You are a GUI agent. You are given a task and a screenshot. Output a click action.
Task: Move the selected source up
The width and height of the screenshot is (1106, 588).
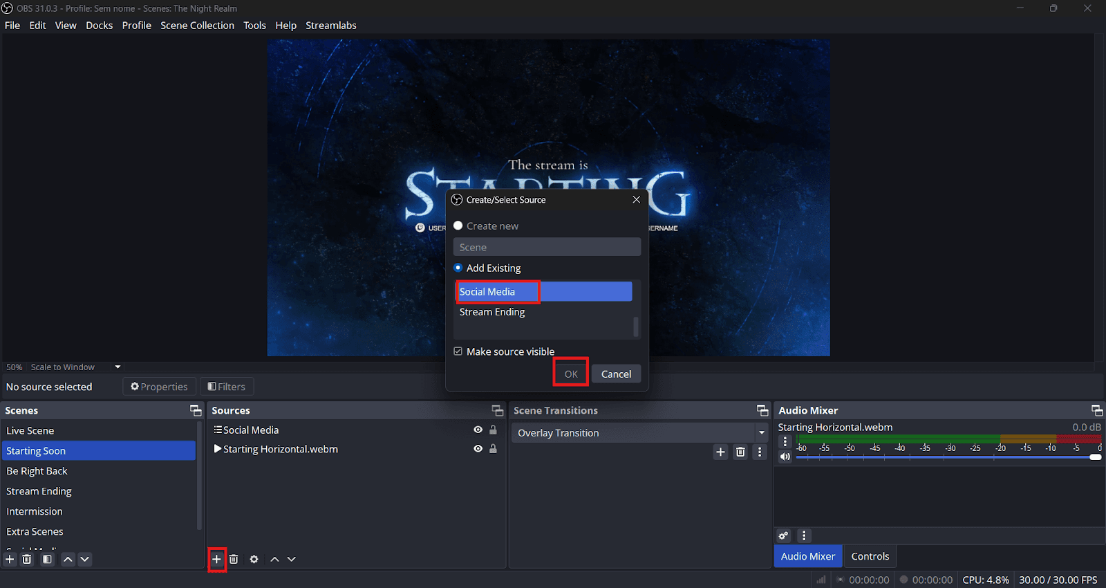(x=274, y=559)
